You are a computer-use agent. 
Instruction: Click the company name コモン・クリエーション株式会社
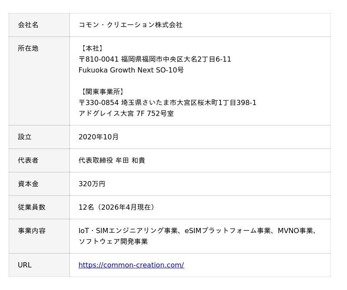pos(130,25)
